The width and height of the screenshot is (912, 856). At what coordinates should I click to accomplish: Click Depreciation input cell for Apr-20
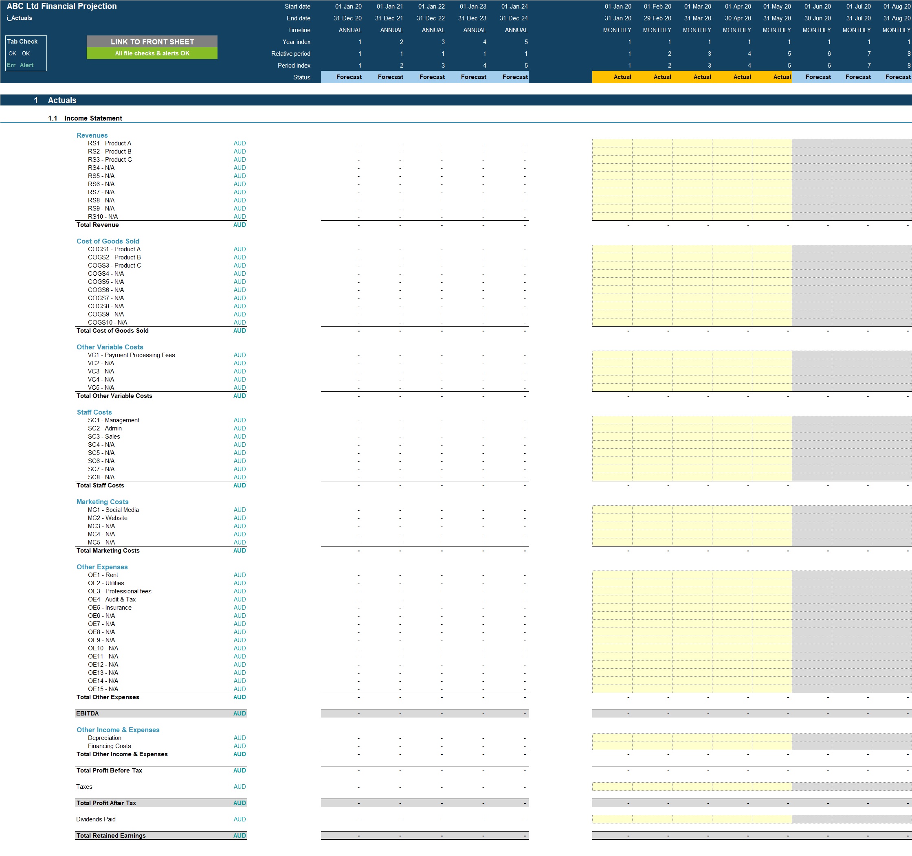pyautogui.click(x=732, y=737)
